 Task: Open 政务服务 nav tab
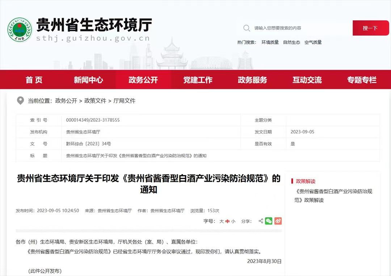point(252,80)
